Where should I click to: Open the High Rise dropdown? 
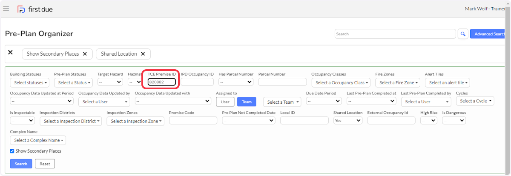429,120
